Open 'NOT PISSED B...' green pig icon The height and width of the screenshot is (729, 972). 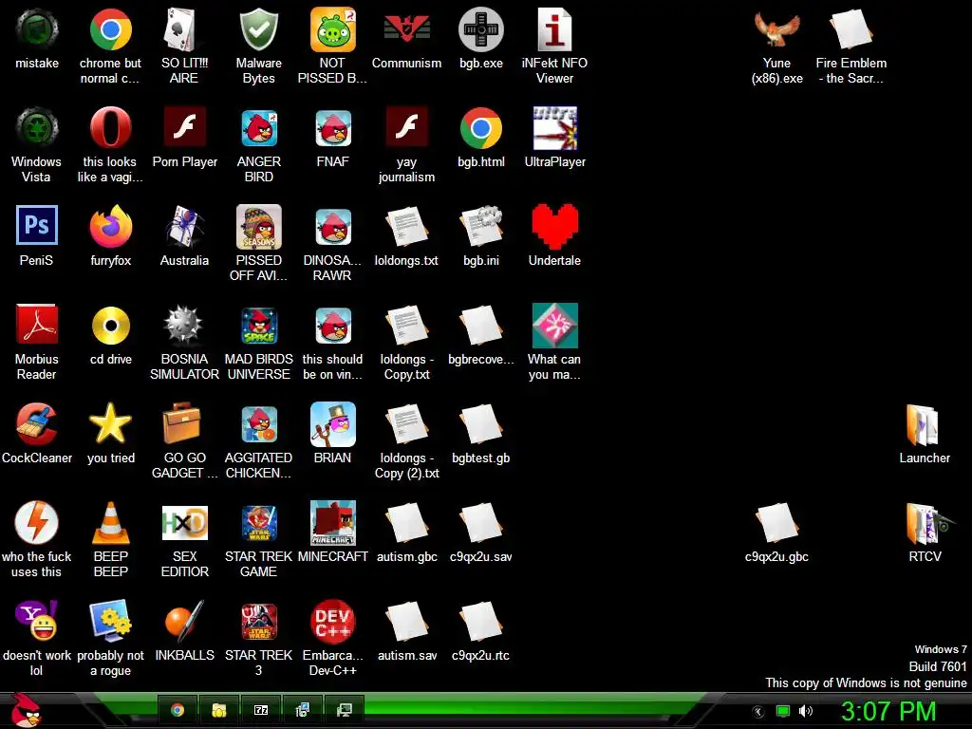pos(332,29)
